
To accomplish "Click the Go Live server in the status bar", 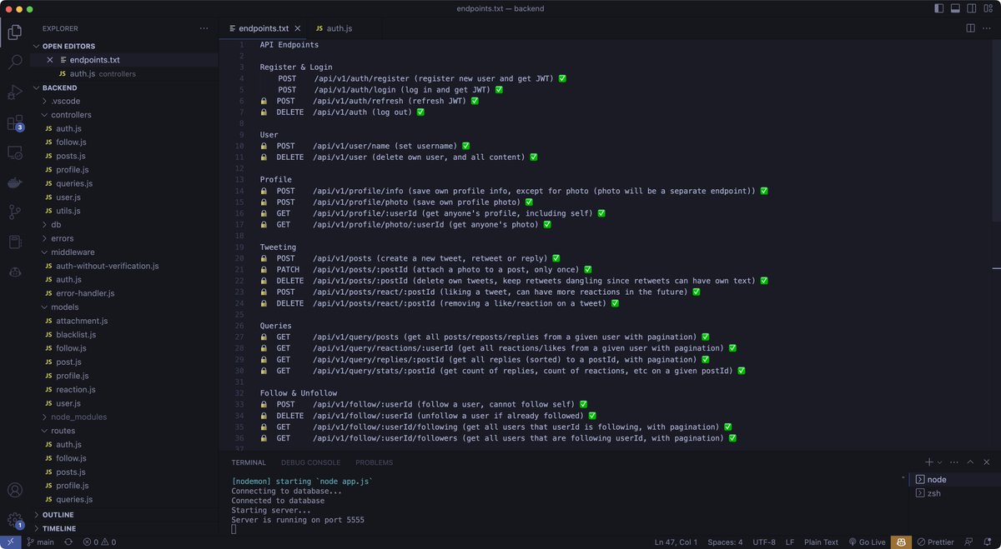I will pos(868,542).
